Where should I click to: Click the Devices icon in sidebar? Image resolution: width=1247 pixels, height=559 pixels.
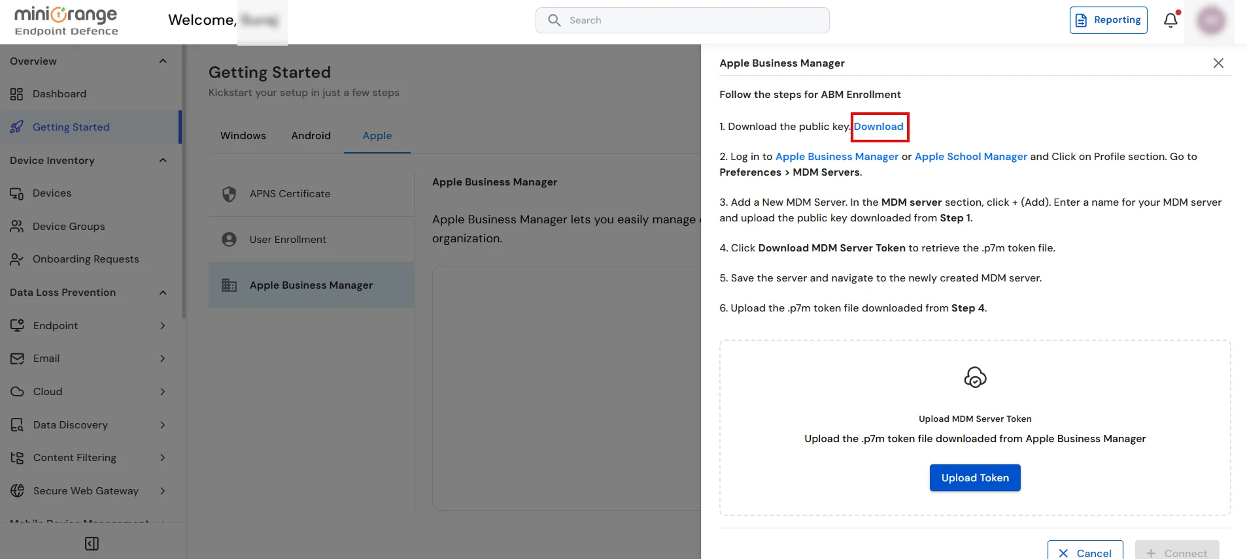pos(17,193)
